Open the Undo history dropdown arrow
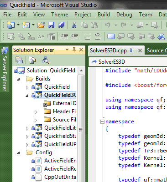 click(x=116, y=25)
